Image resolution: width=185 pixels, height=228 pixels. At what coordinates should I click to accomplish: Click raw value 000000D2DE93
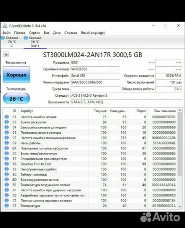[x=164, y=117]
